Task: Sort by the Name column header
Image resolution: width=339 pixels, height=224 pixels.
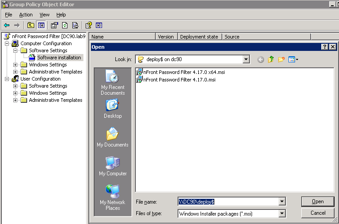Action: [x=122, y=37]
